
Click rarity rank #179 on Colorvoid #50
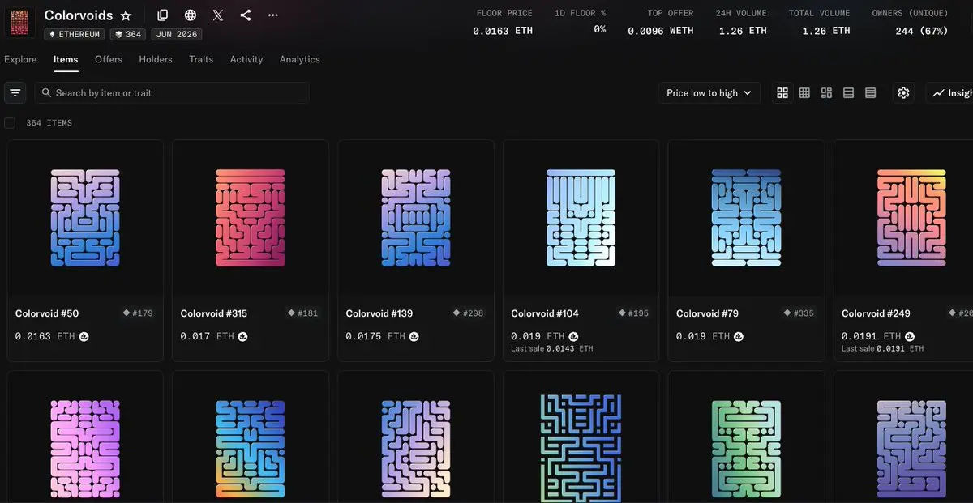[x=138, y=313]
